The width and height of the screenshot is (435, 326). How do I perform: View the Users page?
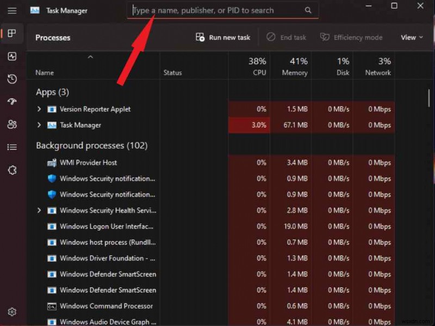[x=12, y=124]
